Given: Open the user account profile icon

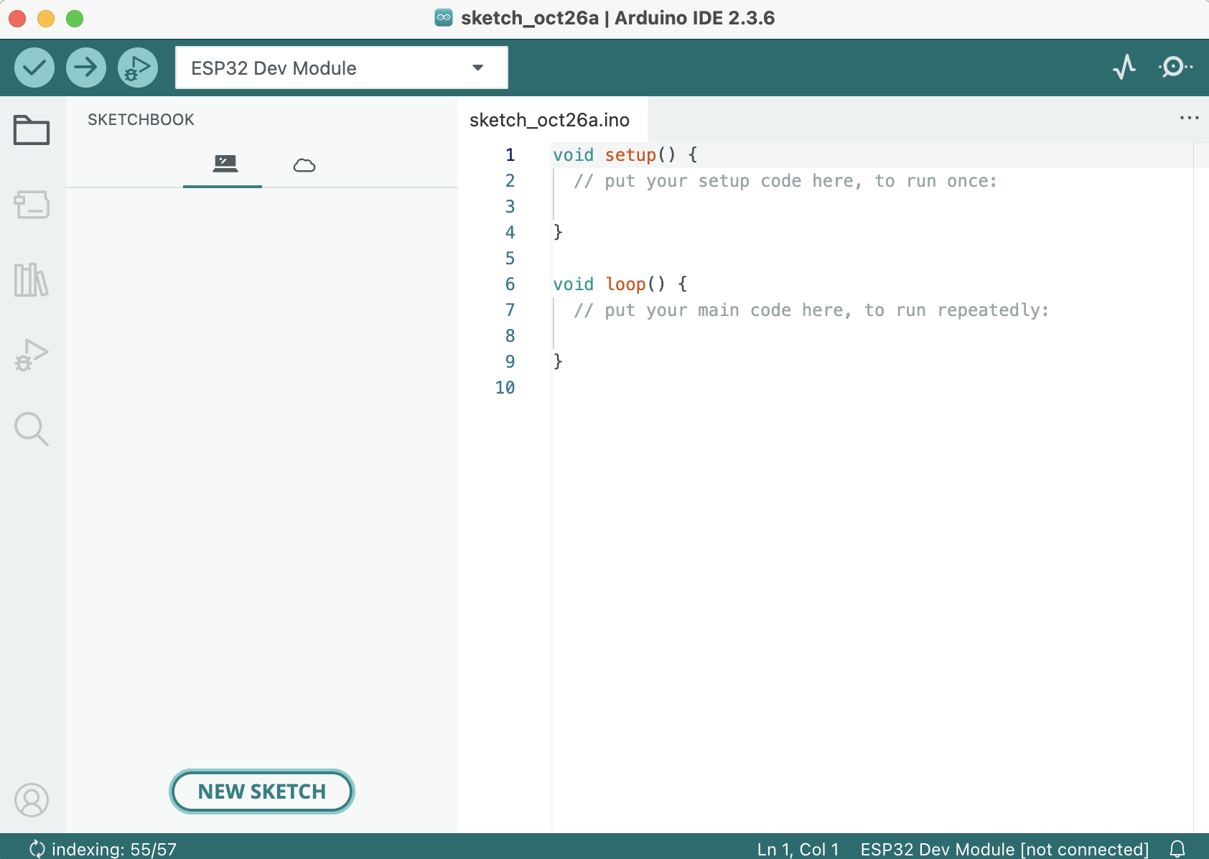Looking at the screenshot, I should point(32,799).
